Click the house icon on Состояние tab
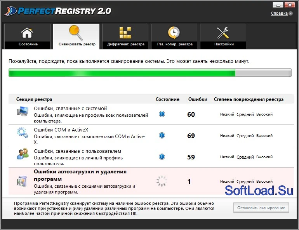This screenshot has width=299, height=230. pyautogui.click(x=27, y=33)
